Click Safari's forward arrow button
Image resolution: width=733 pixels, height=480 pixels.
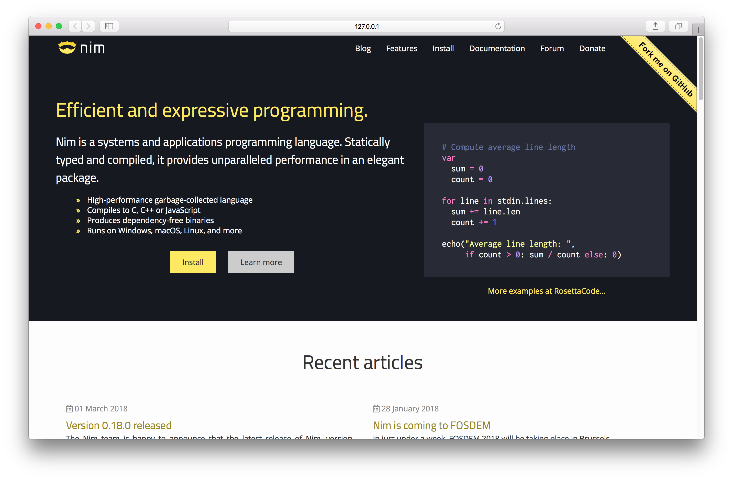(x=88, y=26)
